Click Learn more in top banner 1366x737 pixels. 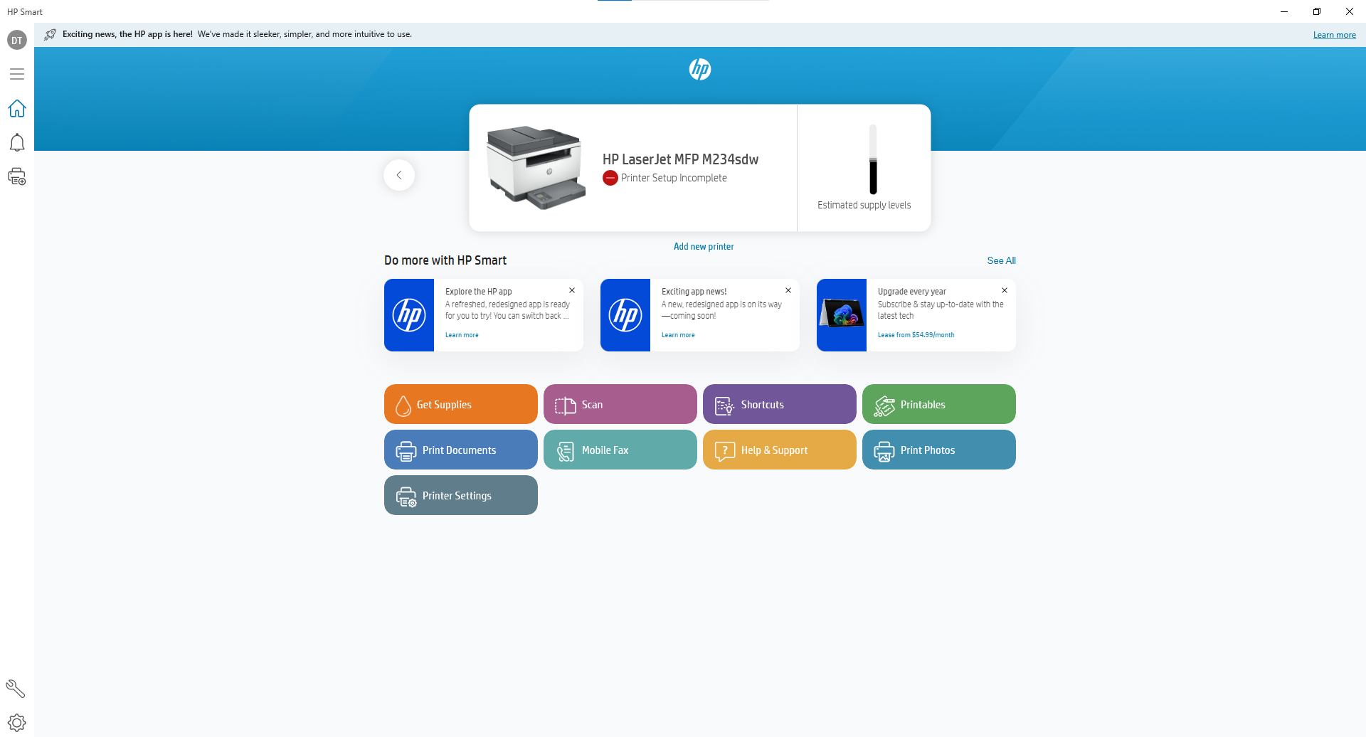(x=1334, y=35)
